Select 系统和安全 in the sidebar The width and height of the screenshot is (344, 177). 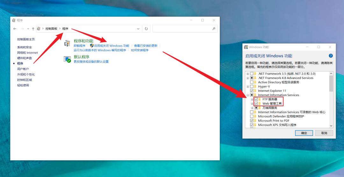[25, 47]
